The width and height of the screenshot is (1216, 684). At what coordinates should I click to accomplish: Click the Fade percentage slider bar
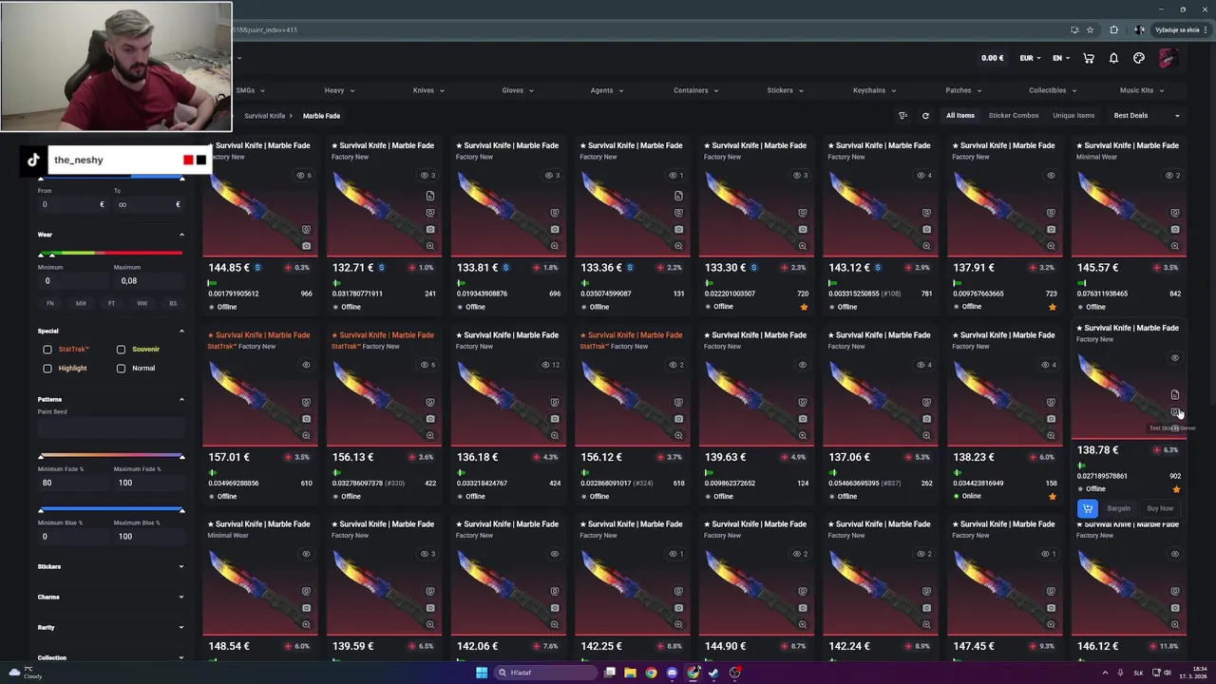point(110,457)
